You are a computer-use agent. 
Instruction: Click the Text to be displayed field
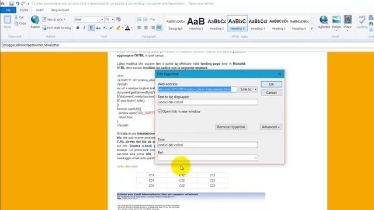click(208, 102)
